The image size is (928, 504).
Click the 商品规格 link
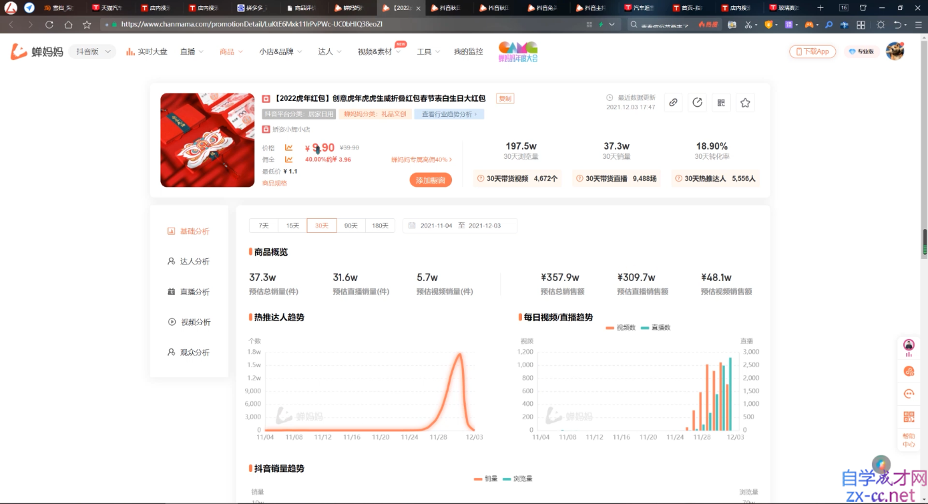(x=274, y=183)
